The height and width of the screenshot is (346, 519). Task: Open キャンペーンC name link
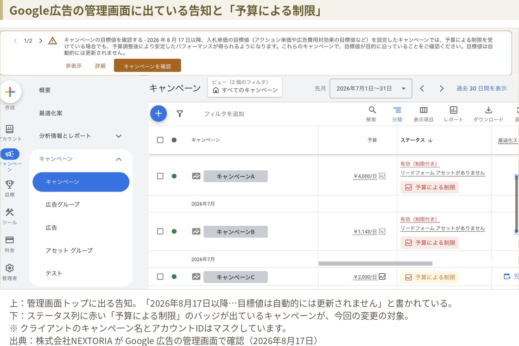pos(236,277)
